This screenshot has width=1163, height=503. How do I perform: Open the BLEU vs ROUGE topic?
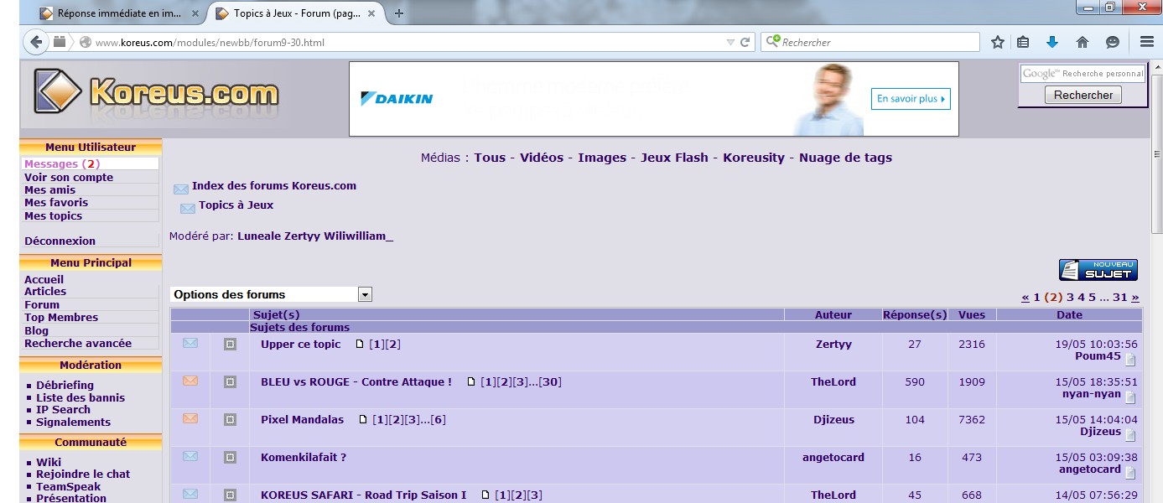tap(356, 381)
